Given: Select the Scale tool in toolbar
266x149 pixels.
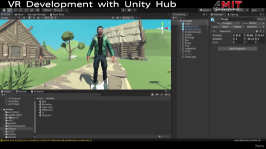Looking at the screenshot, I should click(21, 10).
